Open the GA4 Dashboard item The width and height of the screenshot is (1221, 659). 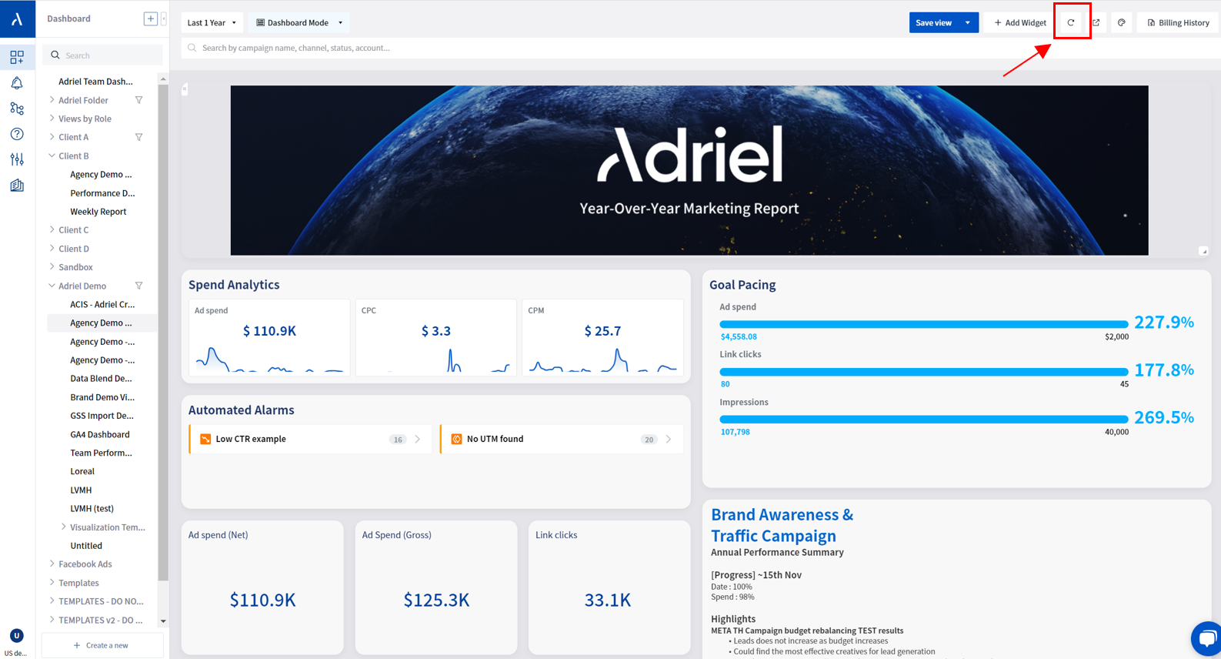[x=100, y=434]
